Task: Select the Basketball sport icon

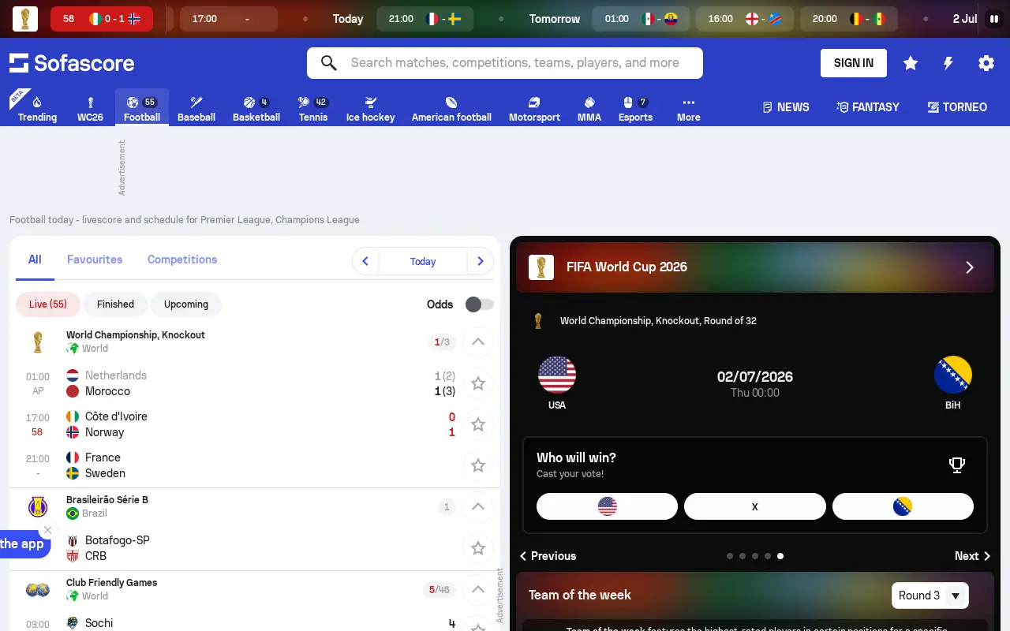Action: pyautogui.click(x=256, y=108)
